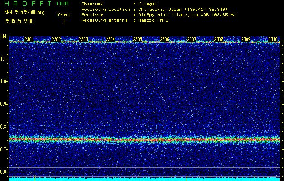284x181 pixels.
Task: Click the filename KN9_2505252300.png
Action: pos(24,12)
